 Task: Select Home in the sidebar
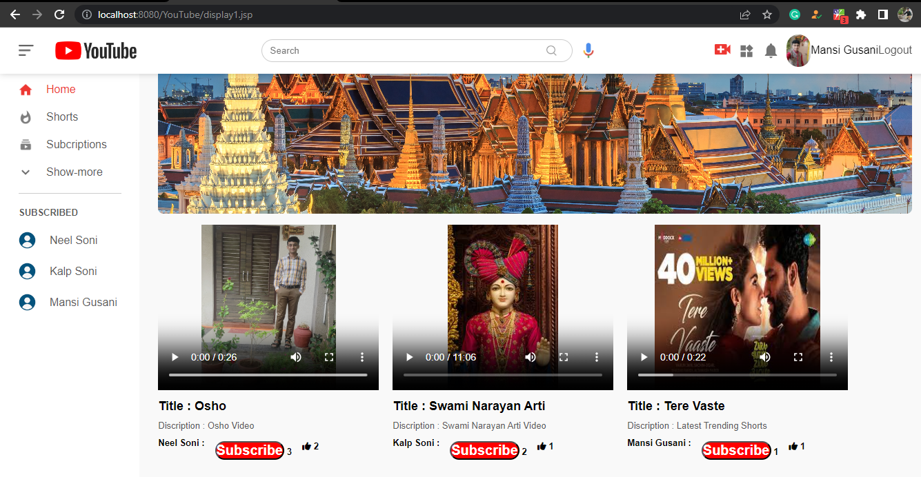61,90
